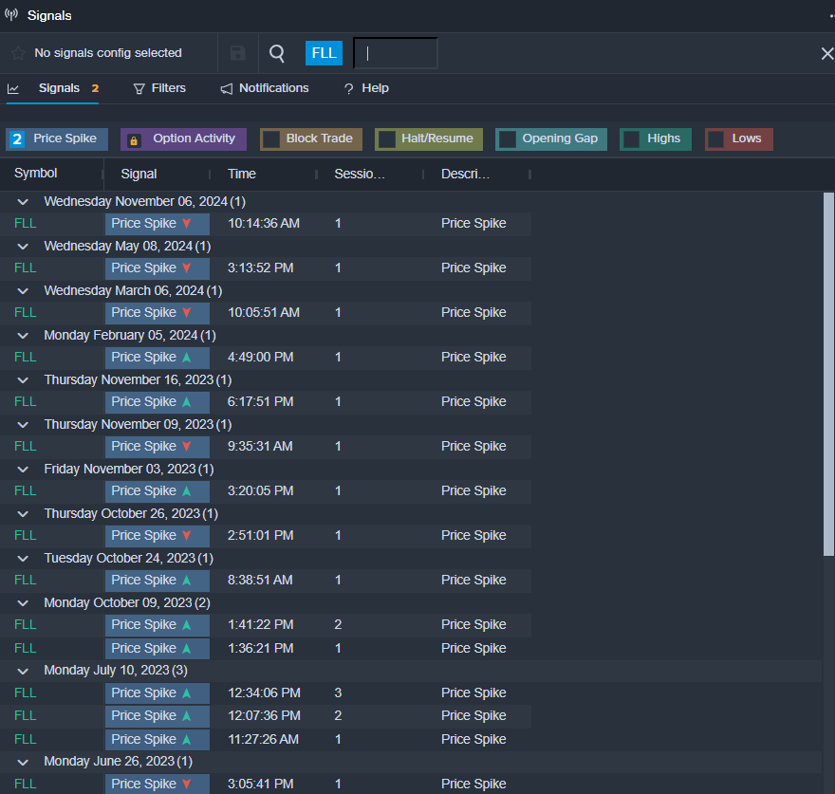Image resolution: width=835 pixels, height=794 pixels.
Task: Switch to the Signals tab
Action: coord(59,88)
